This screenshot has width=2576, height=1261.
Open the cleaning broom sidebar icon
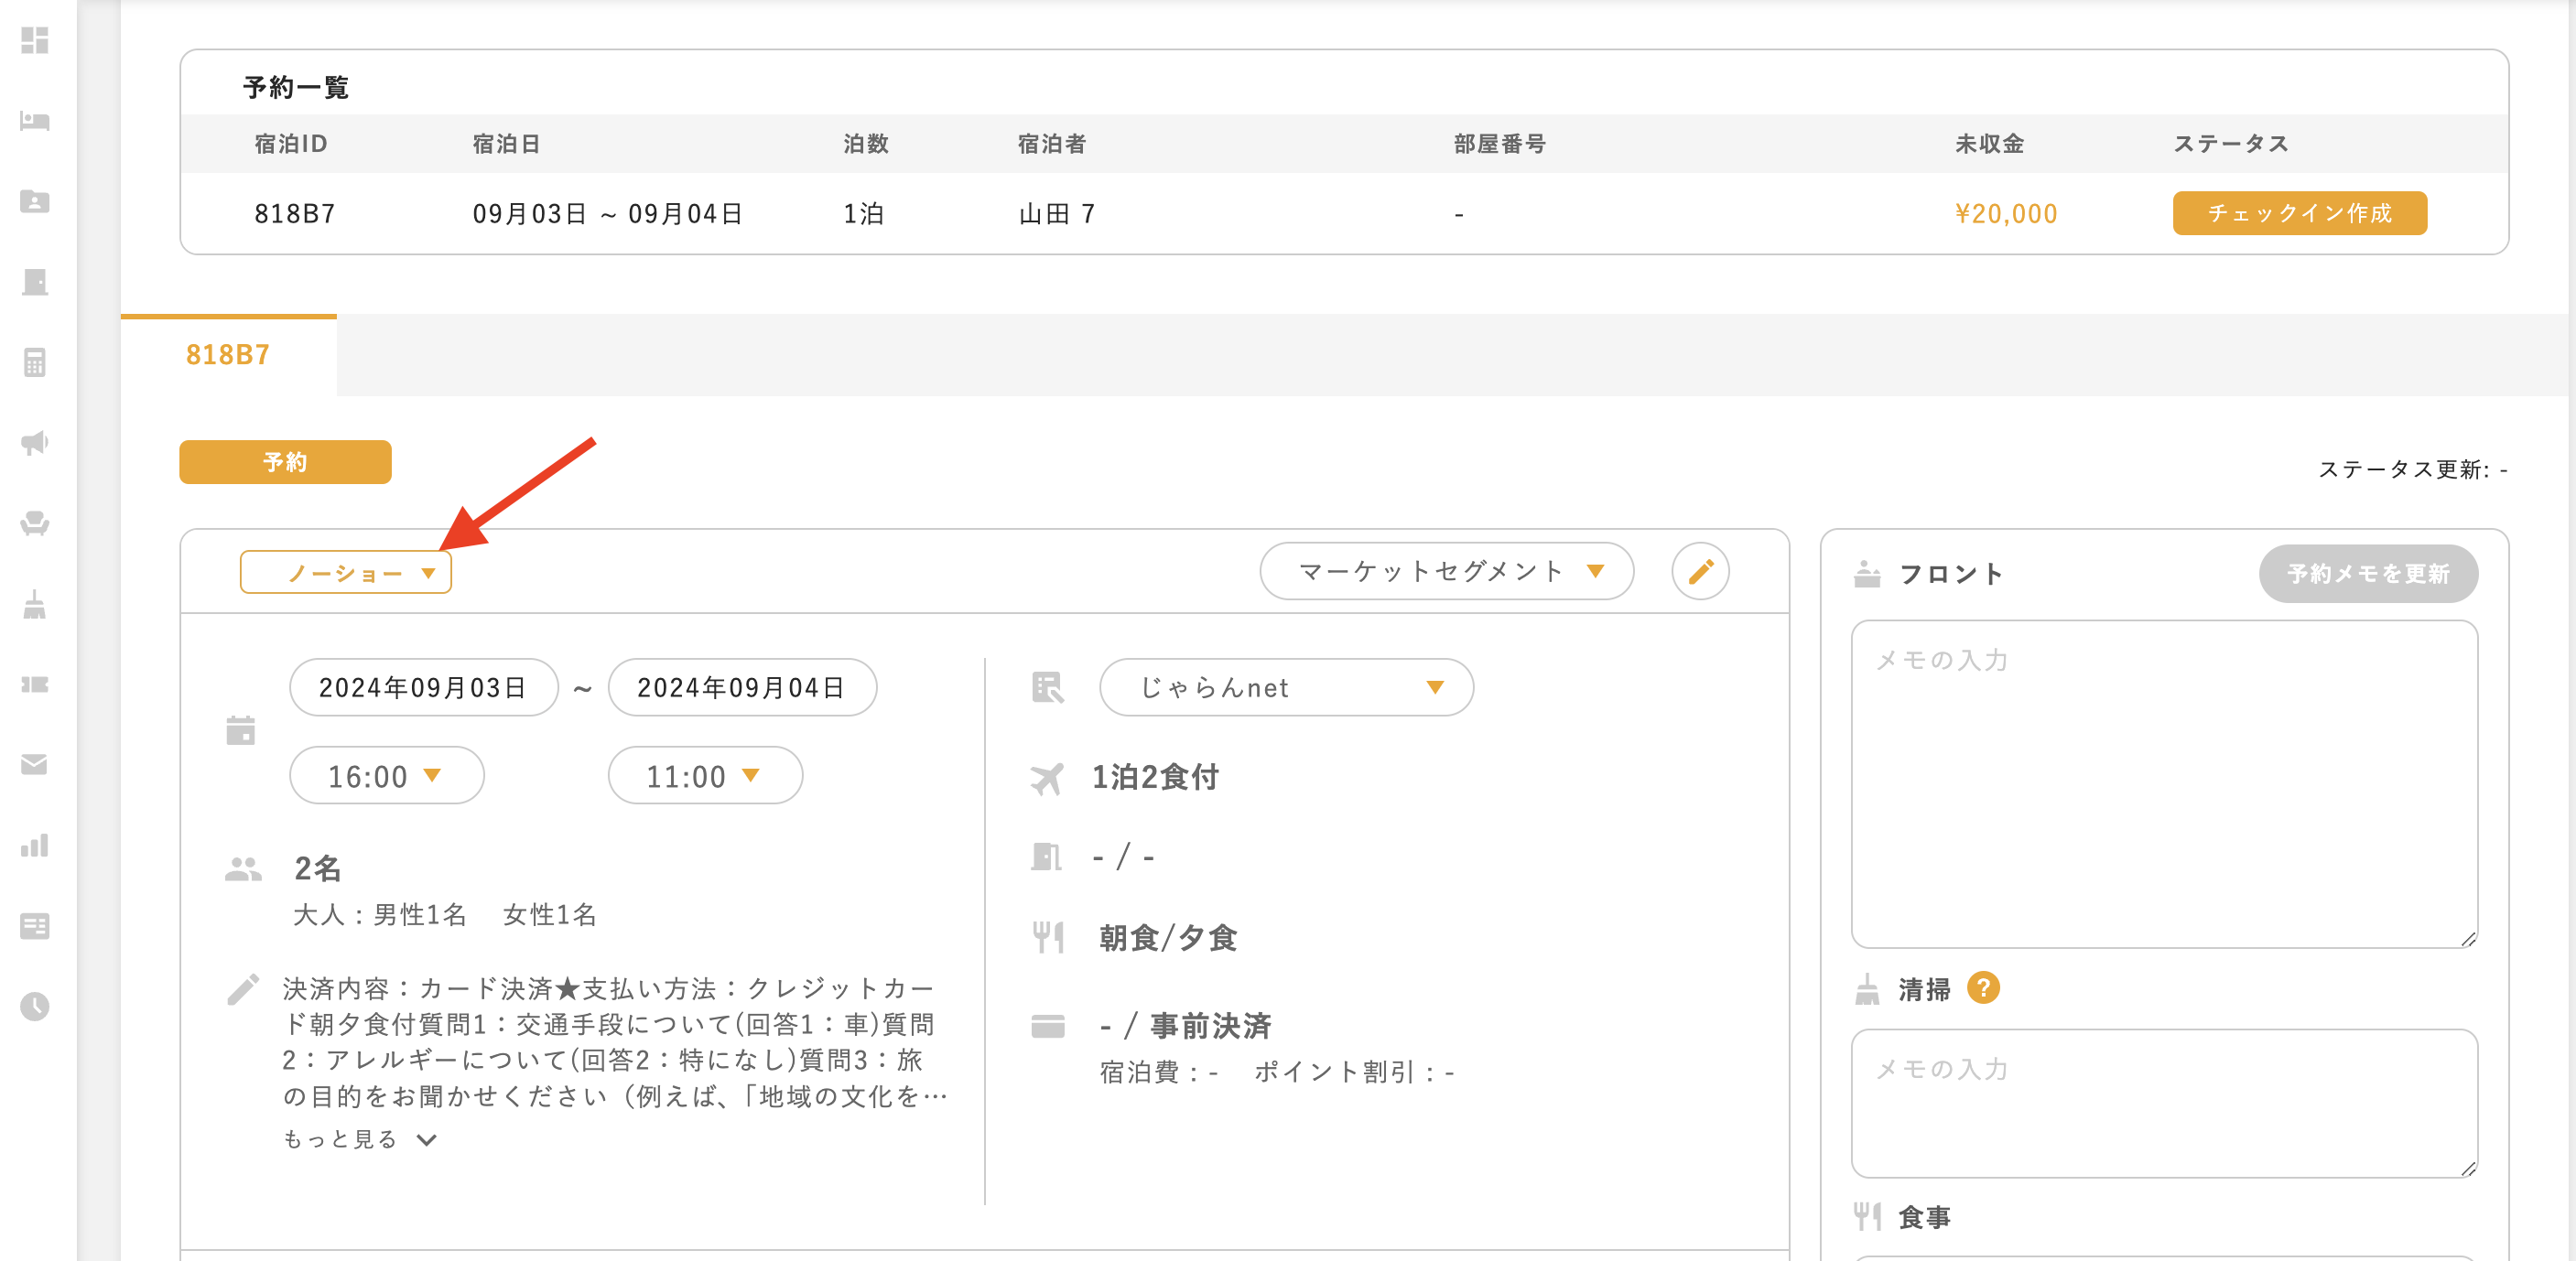[x=35, y=604]
